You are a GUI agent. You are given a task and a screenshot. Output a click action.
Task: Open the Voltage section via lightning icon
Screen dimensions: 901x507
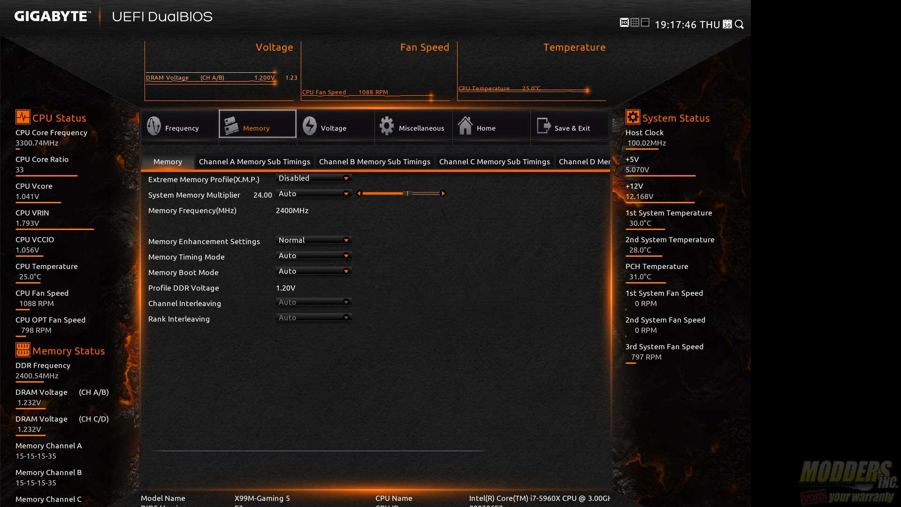[x=310, y=126]
